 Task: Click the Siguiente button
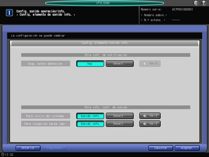coord(55,148)
